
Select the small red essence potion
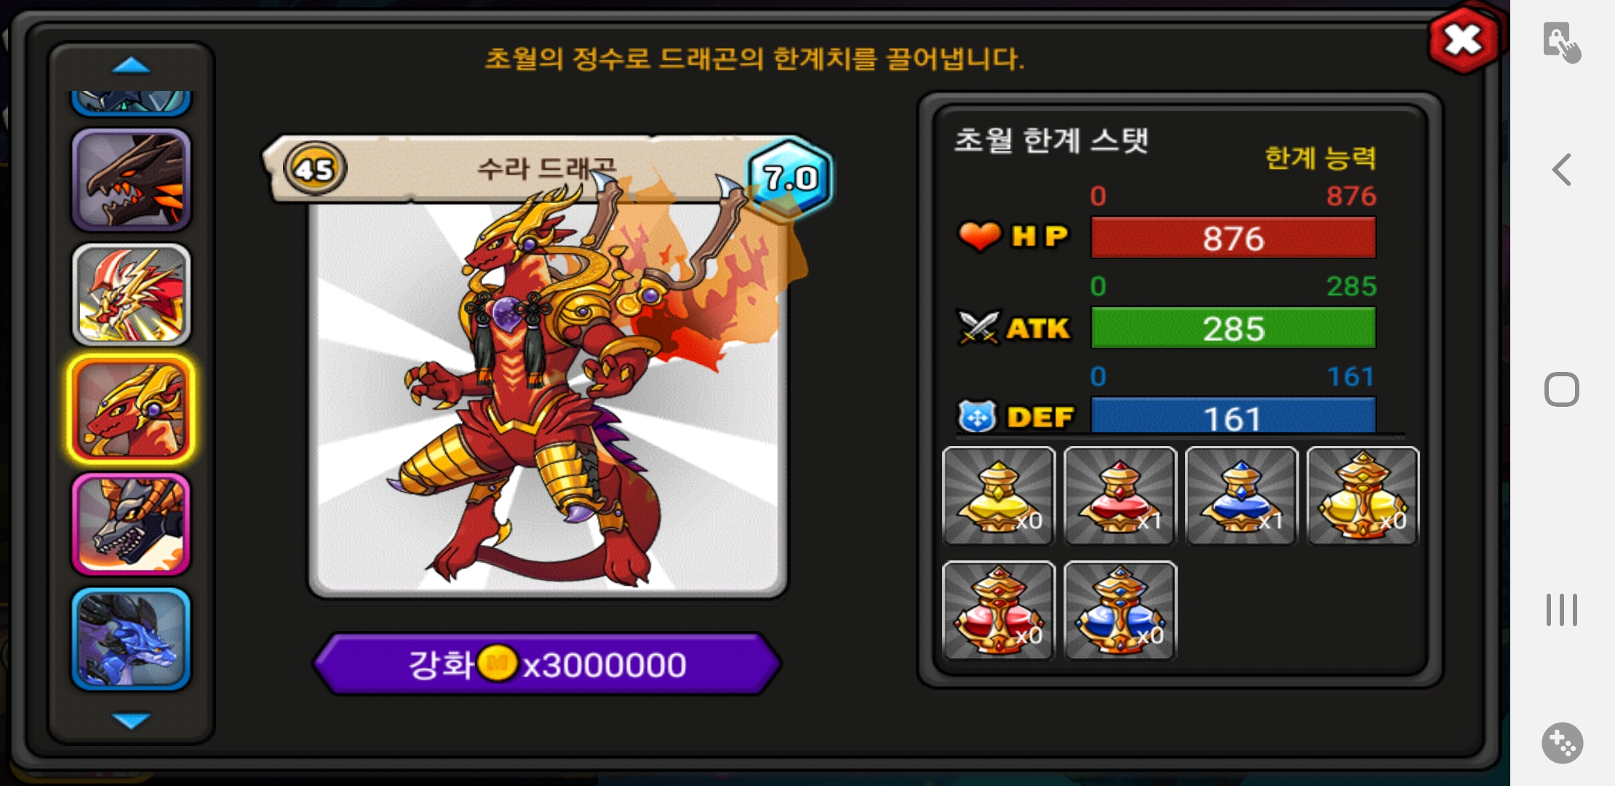pos(1120,496)
